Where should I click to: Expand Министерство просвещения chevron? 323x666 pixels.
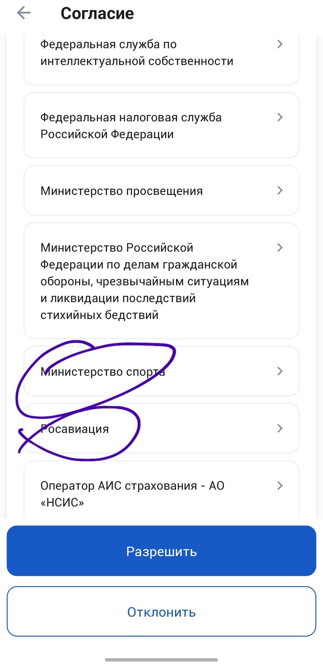pyautogui.click(x=279, y=190)
